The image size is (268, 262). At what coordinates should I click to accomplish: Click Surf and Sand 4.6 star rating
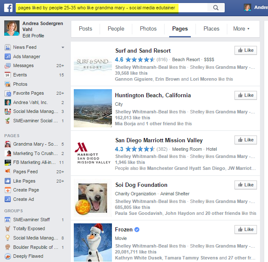pos(135,59)
